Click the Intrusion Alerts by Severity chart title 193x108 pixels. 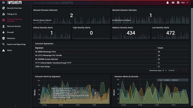point(126,76)
